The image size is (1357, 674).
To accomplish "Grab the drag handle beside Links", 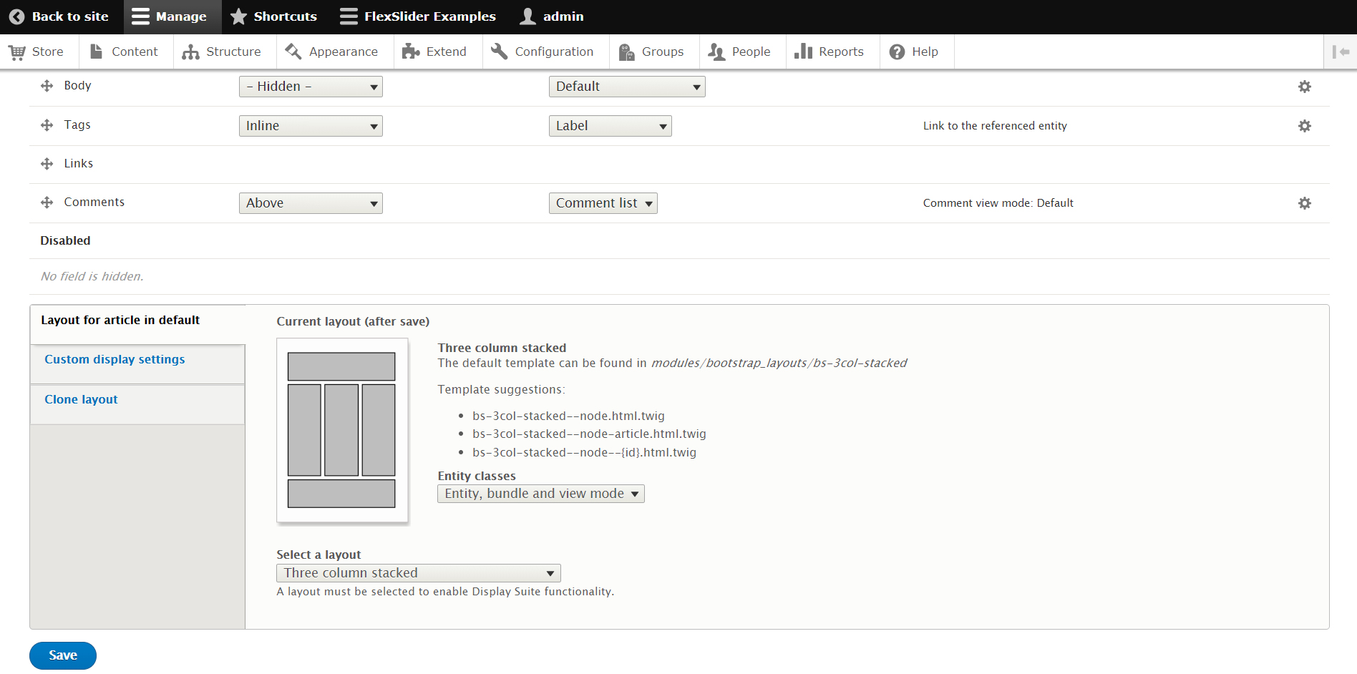I will [x=47, y=164].
